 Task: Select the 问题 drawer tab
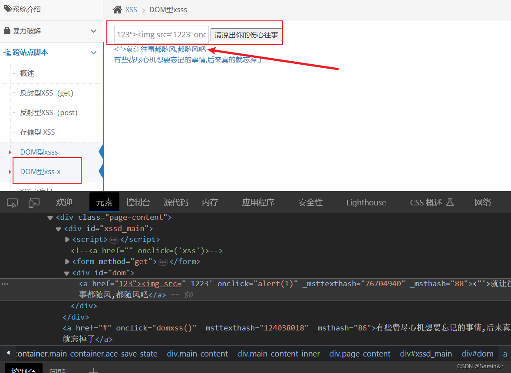click(57, 370)
